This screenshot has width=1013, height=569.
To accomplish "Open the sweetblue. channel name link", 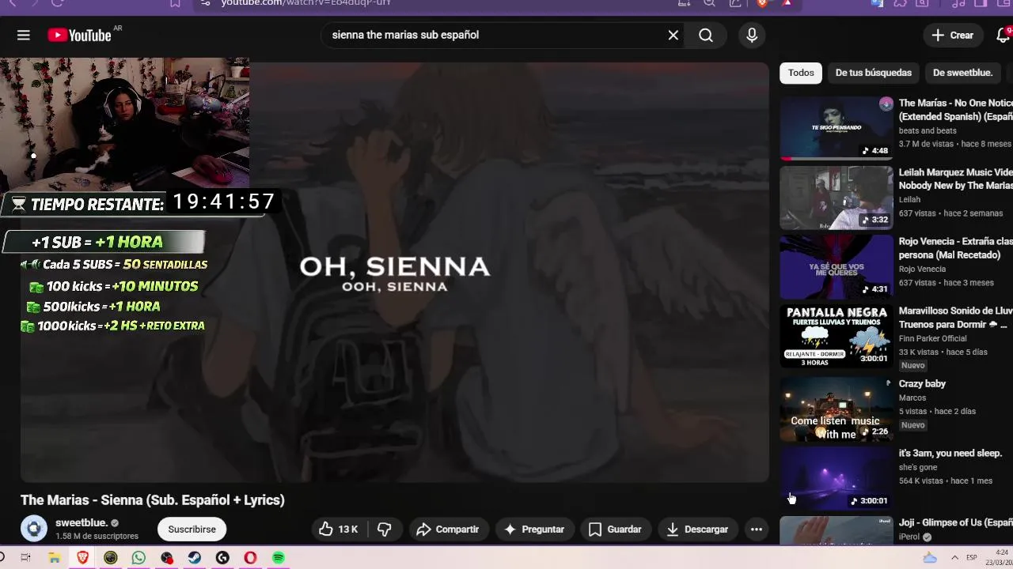I will tap(82, 522).
